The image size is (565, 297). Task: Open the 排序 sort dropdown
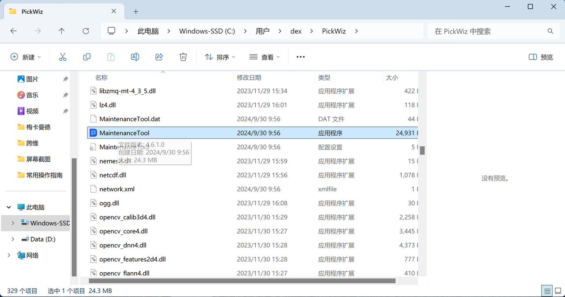click(219, 57)
